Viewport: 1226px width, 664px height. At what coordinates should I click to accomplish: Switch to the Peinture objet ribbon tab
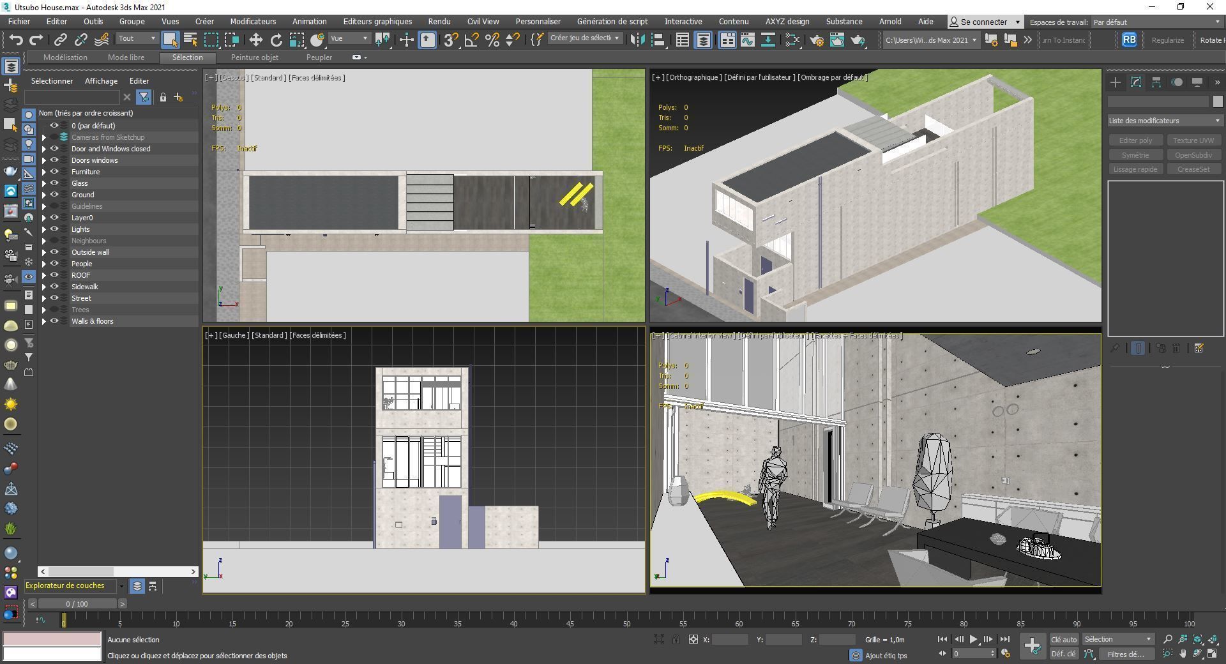[x=255, y=57]
